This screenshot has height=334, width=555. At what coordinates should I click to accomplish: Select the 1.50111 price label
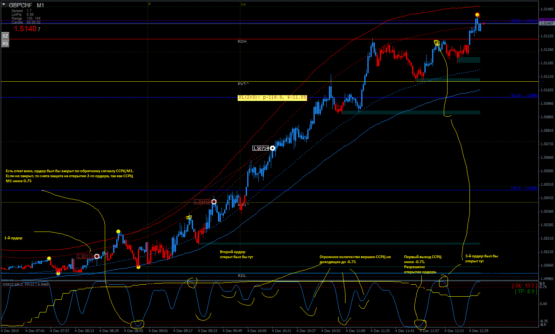click(85, 257)
